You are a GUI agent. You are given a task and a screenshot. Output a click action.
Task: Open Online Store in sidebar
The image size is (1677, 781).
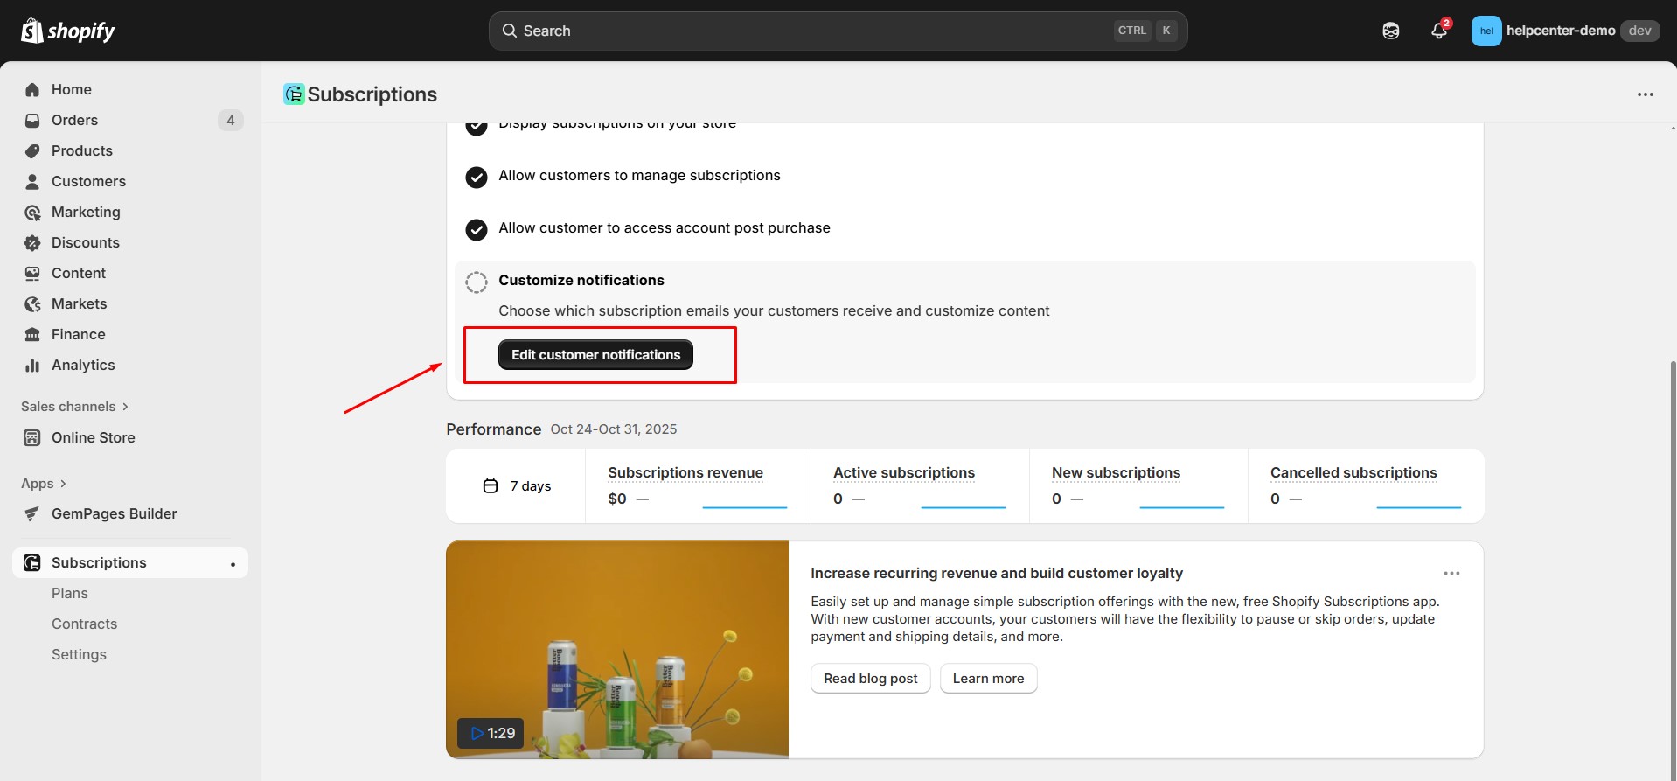[130, 438]
